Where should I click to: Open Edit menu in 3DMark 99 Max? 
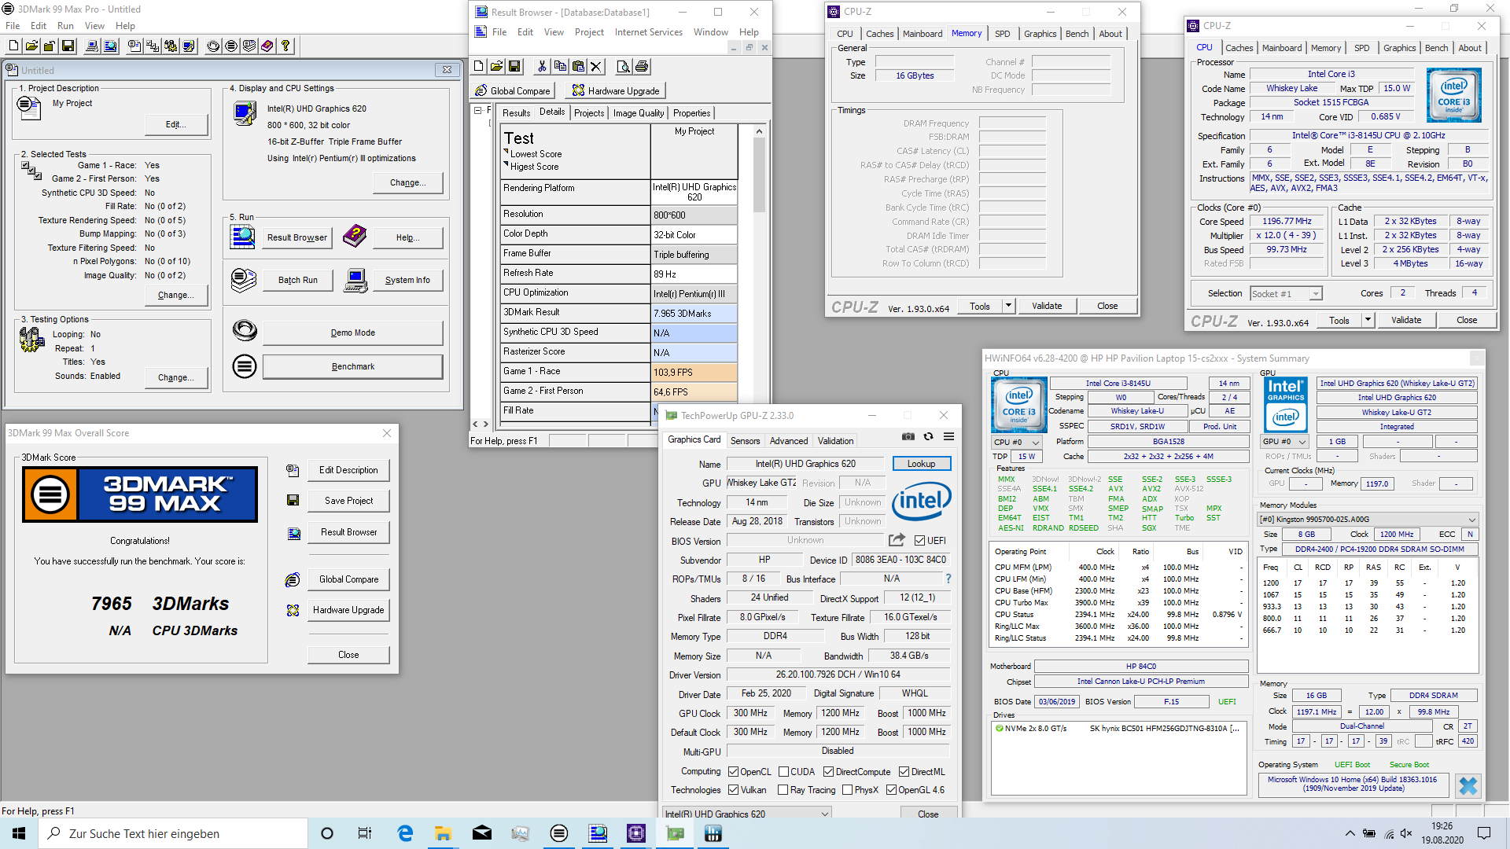tap(39, 26)
